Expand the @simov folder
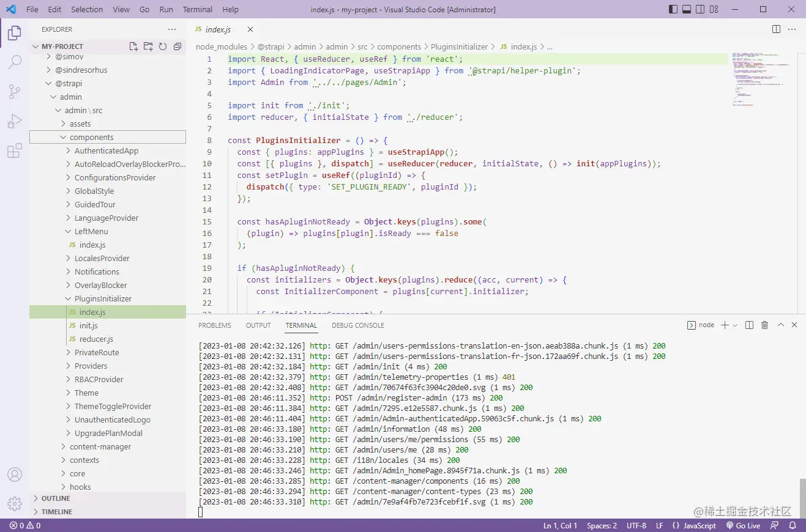The image size is (806, 532). coord(108,56)
